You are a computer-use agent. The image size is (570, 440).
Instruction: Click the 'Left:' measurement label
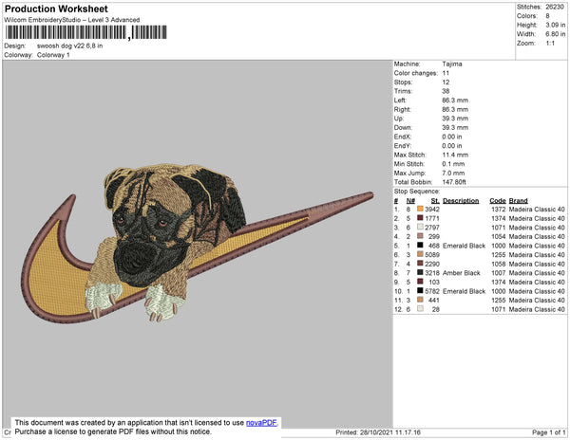tap(400, 101)
